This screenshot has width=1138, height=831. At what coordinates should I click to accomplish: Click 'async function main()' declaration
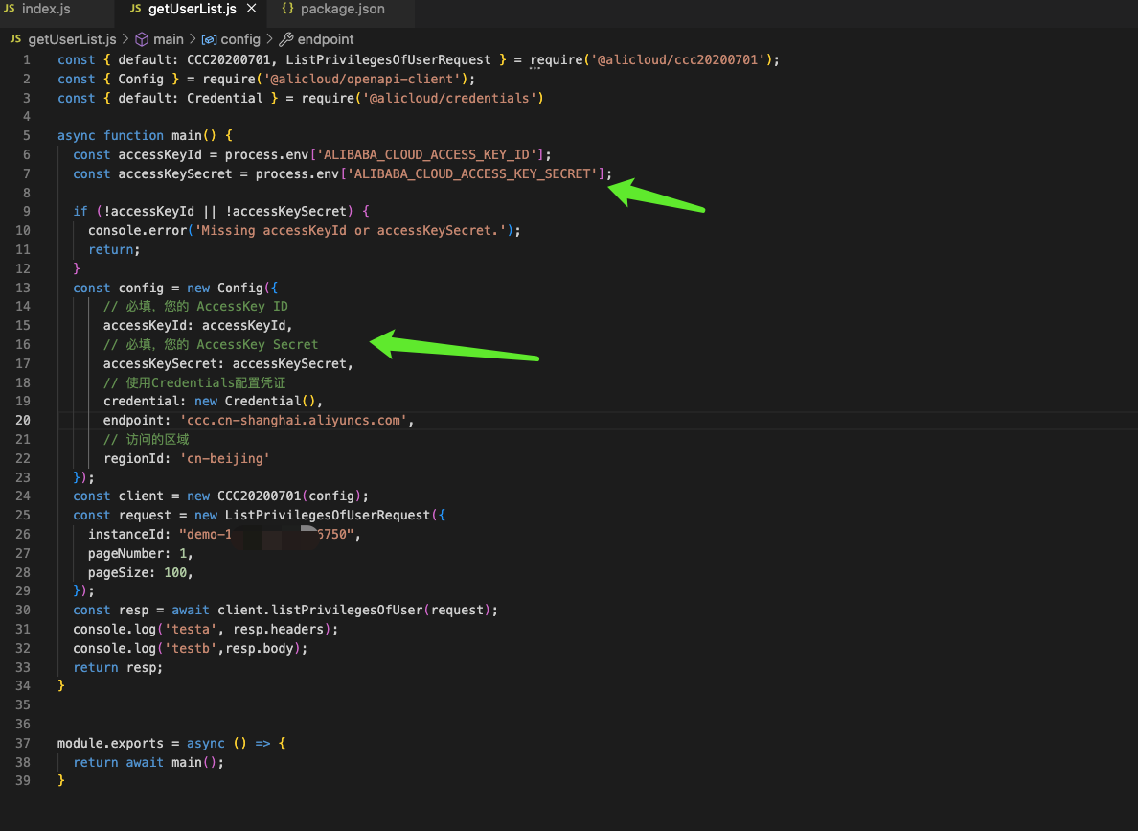pyautogui.click(x=137, y=135)
